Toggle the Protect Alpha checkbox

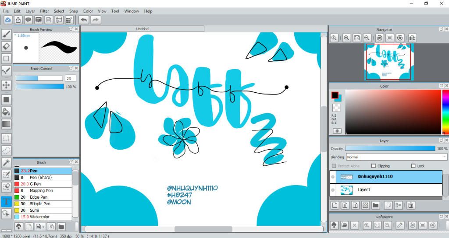point(334,166)
